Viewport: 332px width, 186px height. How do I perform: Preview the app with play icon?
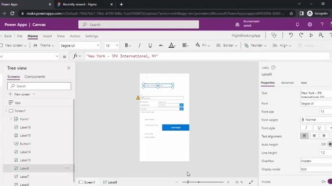click(x=311, y=35)
